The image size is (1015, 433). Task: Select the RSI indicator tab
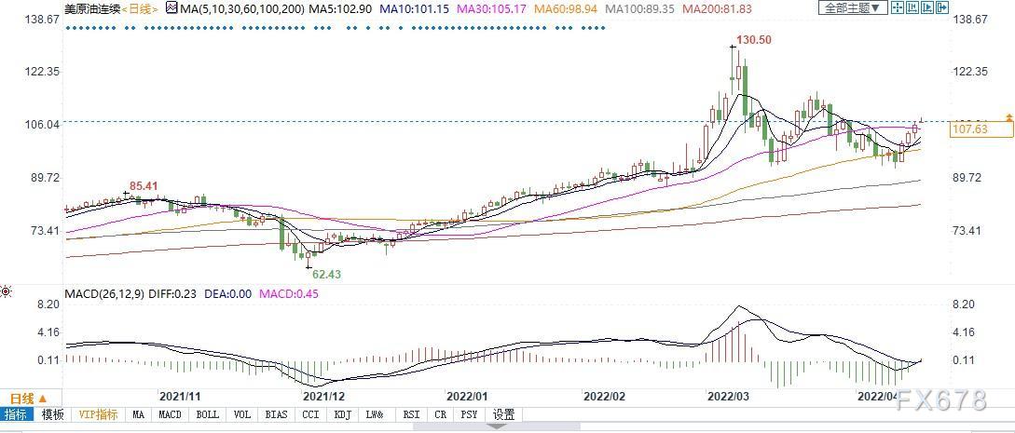tap(411, 415)
